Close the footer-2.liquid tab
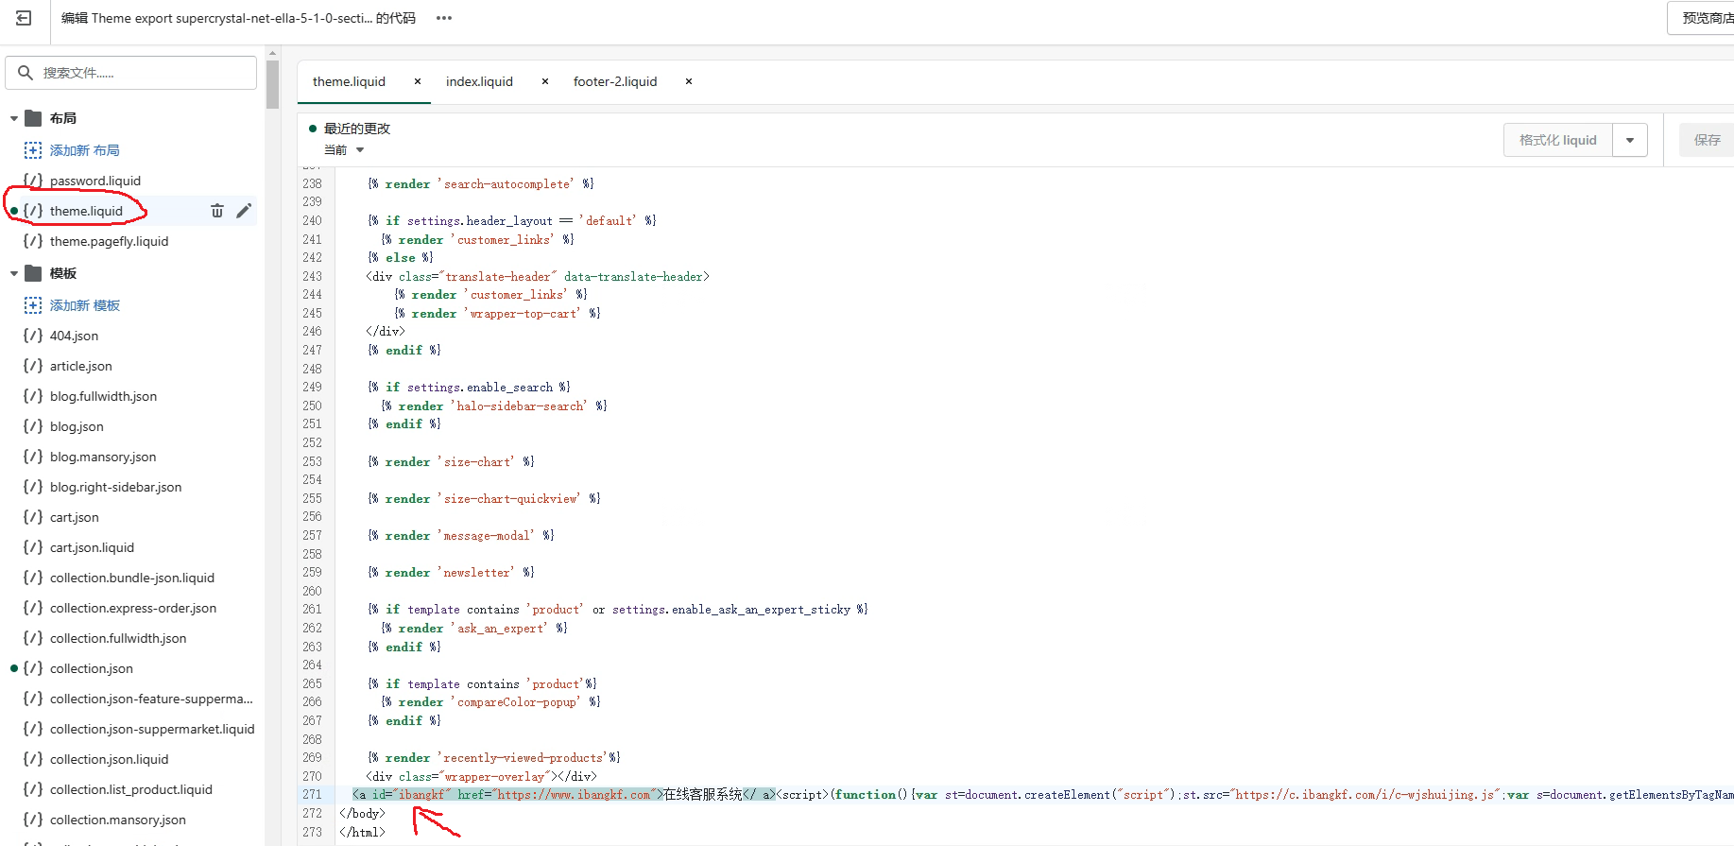 pos(689,81)
